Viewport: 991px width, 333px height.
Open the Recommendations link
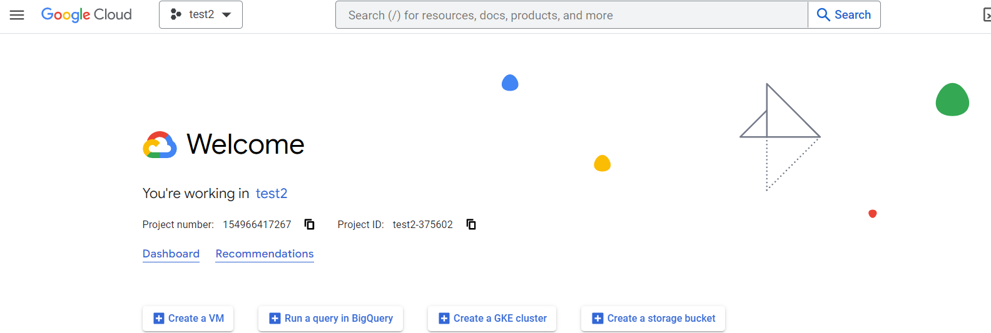click(265, 254)
